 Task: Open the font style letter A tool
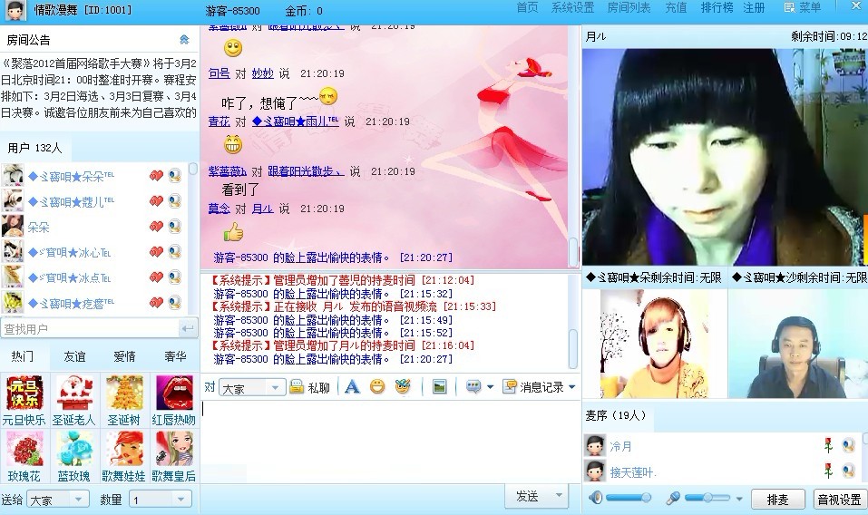pyautogui.click(x=352, y=386)
